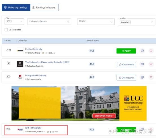Click the Curtin University logo
156x138 pixels.
(20, 51)
